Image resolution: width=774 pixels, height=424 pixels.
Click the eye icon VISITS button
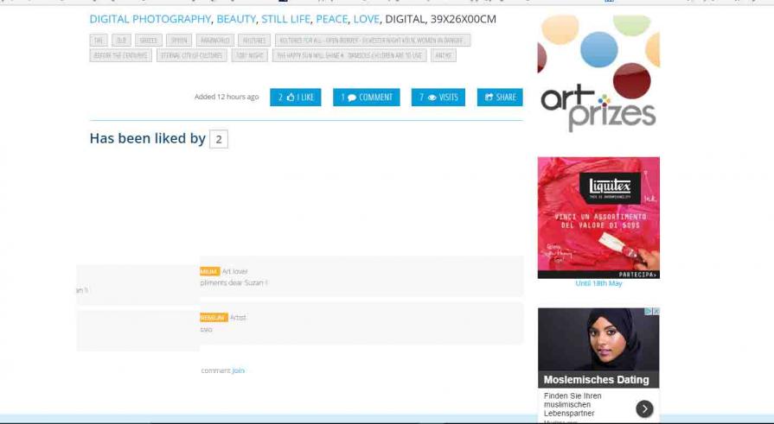click(438, 98)
